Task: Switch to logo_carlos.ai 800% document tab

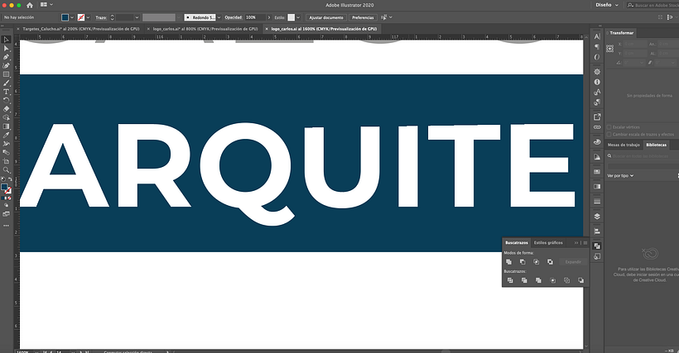Action: click(205, 29)
